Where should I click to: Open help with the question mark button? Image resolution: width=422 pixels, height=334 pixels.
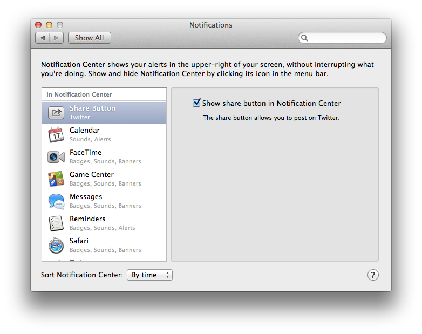[x=373, y=275]
